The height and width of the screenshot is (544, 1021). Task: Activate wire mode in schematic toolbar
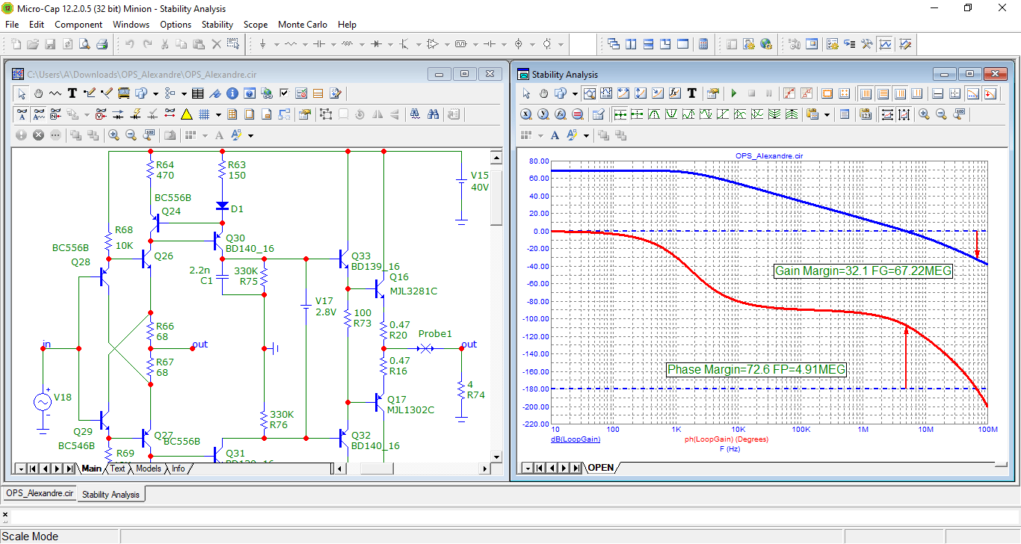90,93
